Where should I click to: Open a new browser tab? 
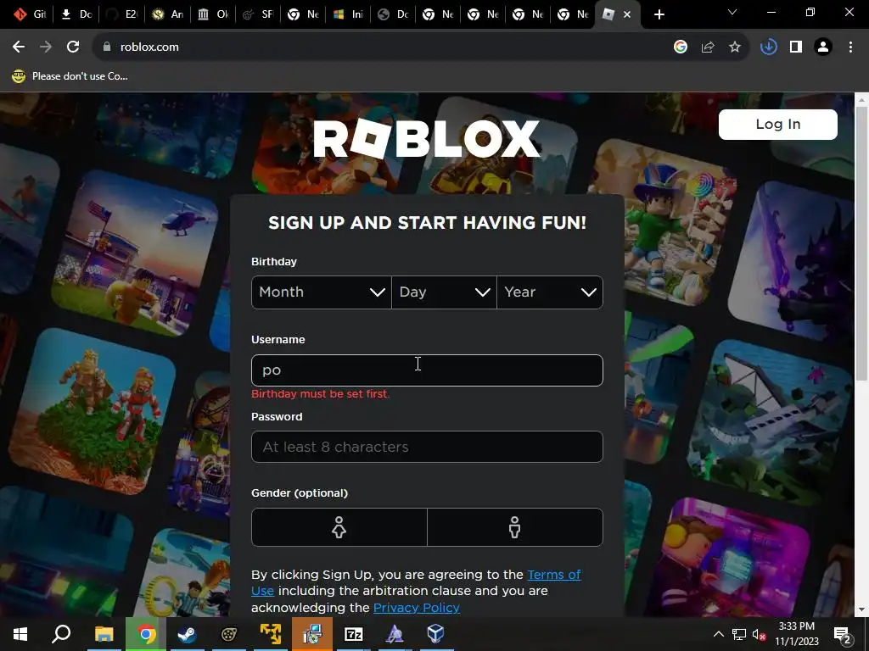[x=659, y=14]
